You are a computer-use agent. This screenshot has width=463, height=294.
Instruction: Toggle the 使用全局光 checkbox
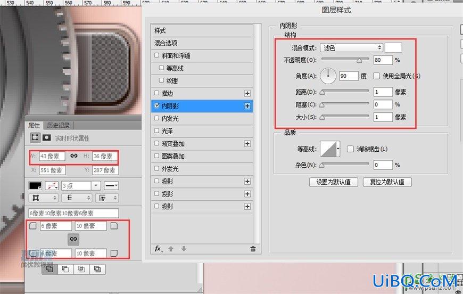pyautogui.click(x=376, y=76)
